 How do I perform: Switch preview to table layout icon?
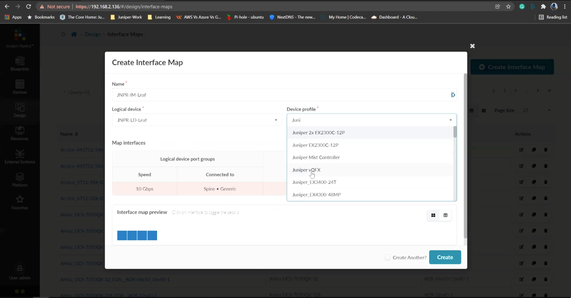point(445,215)
